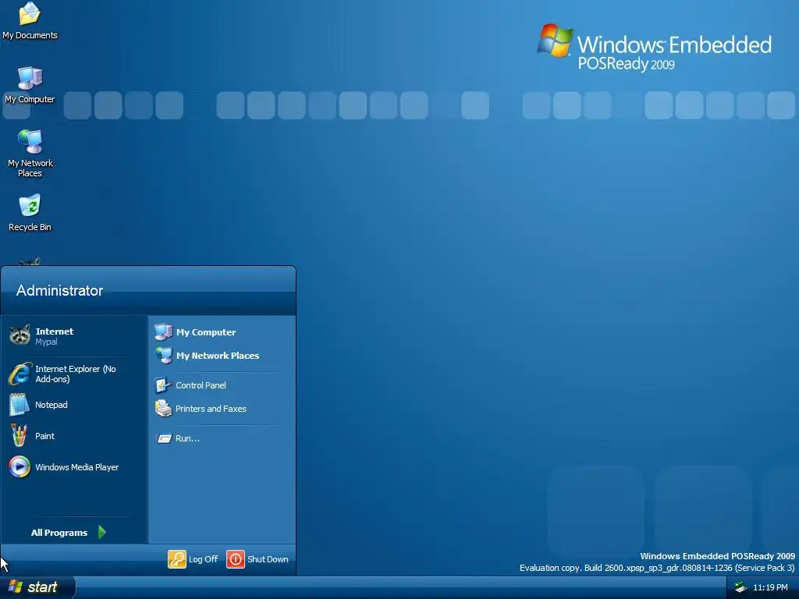Select the Mypal subtitle text
Image resolution: width=799 pixels, height=599 pixels.
pos(46,342)
